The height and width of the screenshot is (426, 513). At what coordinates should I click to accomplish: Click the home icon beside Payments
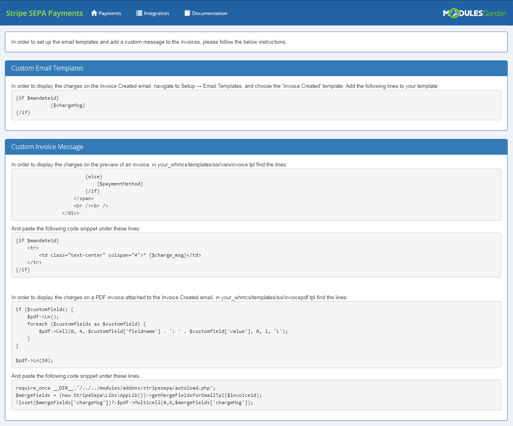coord(94,13)
